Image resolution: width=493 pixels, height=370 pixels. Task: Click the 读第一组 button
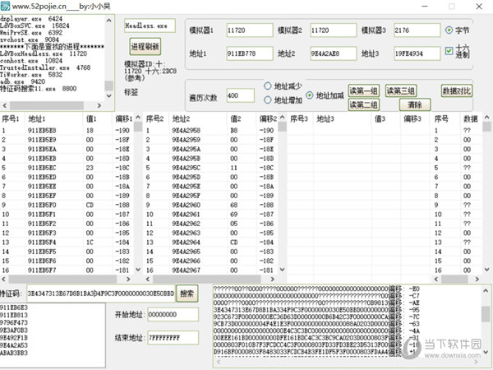[x=363, y=91]
